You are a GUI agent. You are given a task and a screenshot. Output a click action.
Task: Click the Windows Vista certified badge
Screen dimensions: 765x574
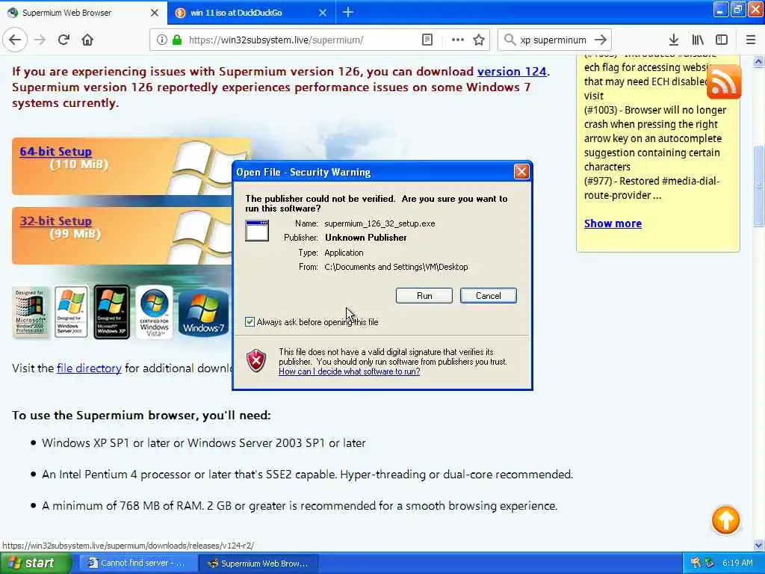pyautogui.click(x=154, y=312)
